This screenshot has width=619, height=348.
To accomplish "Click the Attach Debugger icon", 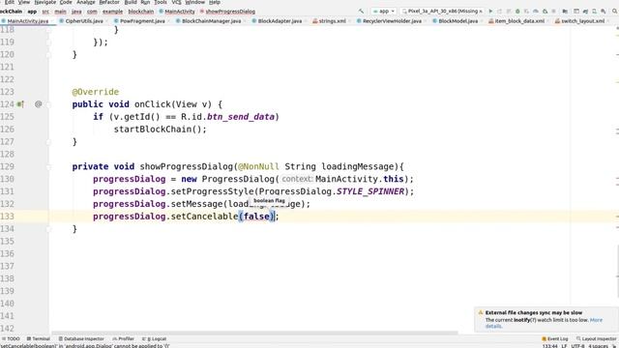I will coord(545,12).
